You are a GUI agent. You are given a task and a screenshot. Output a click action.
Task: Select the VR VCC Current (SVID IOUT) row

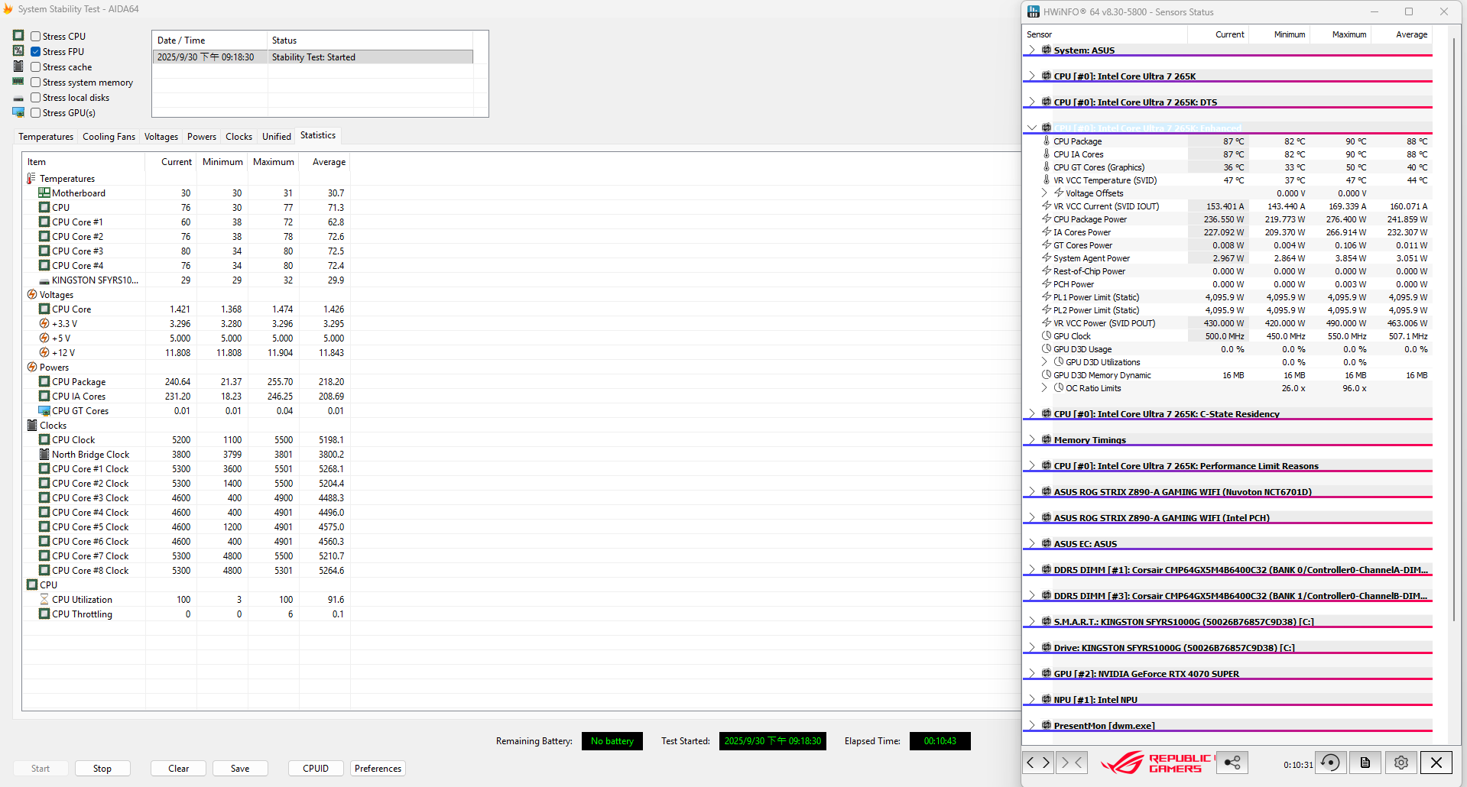tap(1227, 206)
